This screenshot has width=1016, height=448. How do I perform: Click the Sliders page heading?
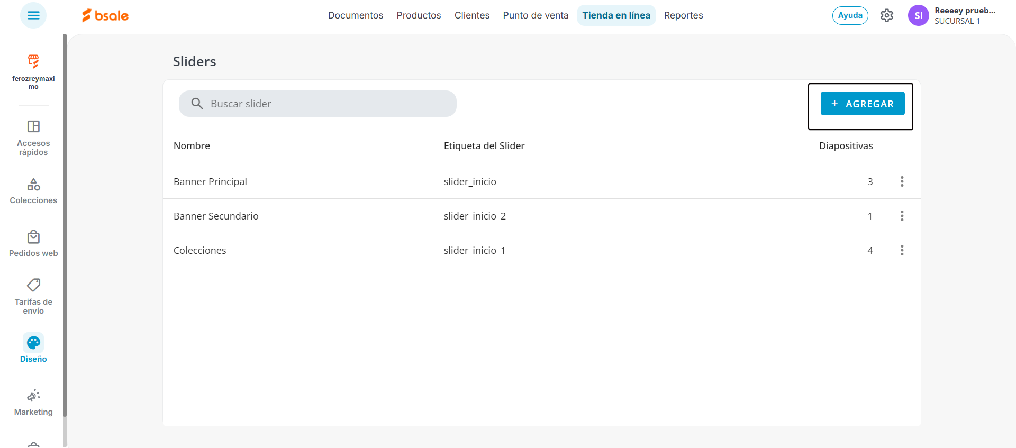pyautogui.click(x=194, y=61)
